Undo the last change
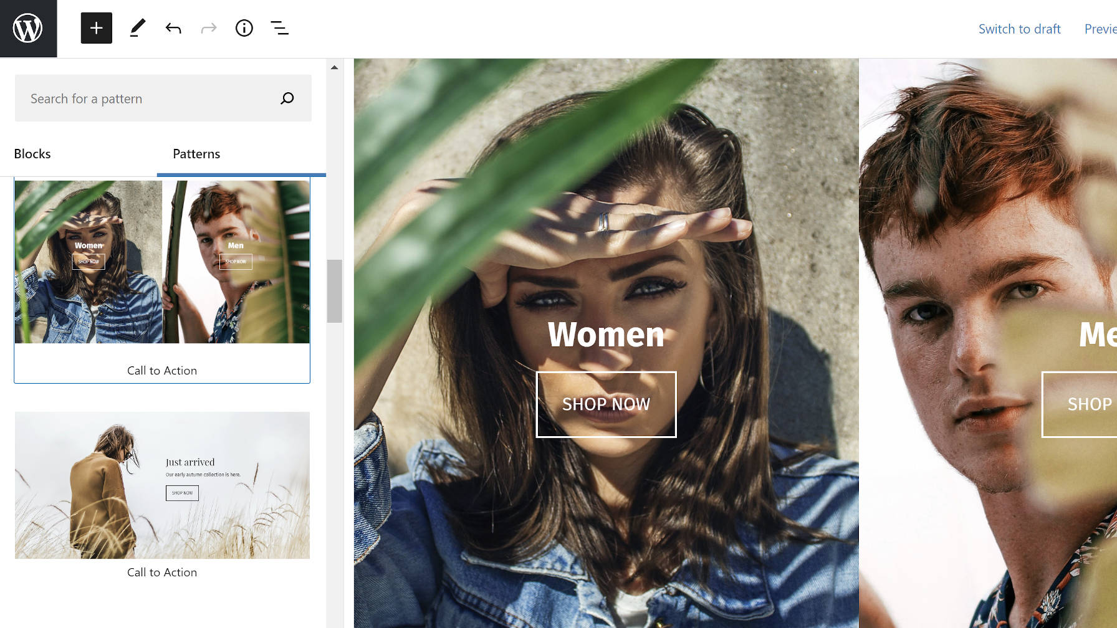Viewport: 1117px width, 628px height. 173,28
